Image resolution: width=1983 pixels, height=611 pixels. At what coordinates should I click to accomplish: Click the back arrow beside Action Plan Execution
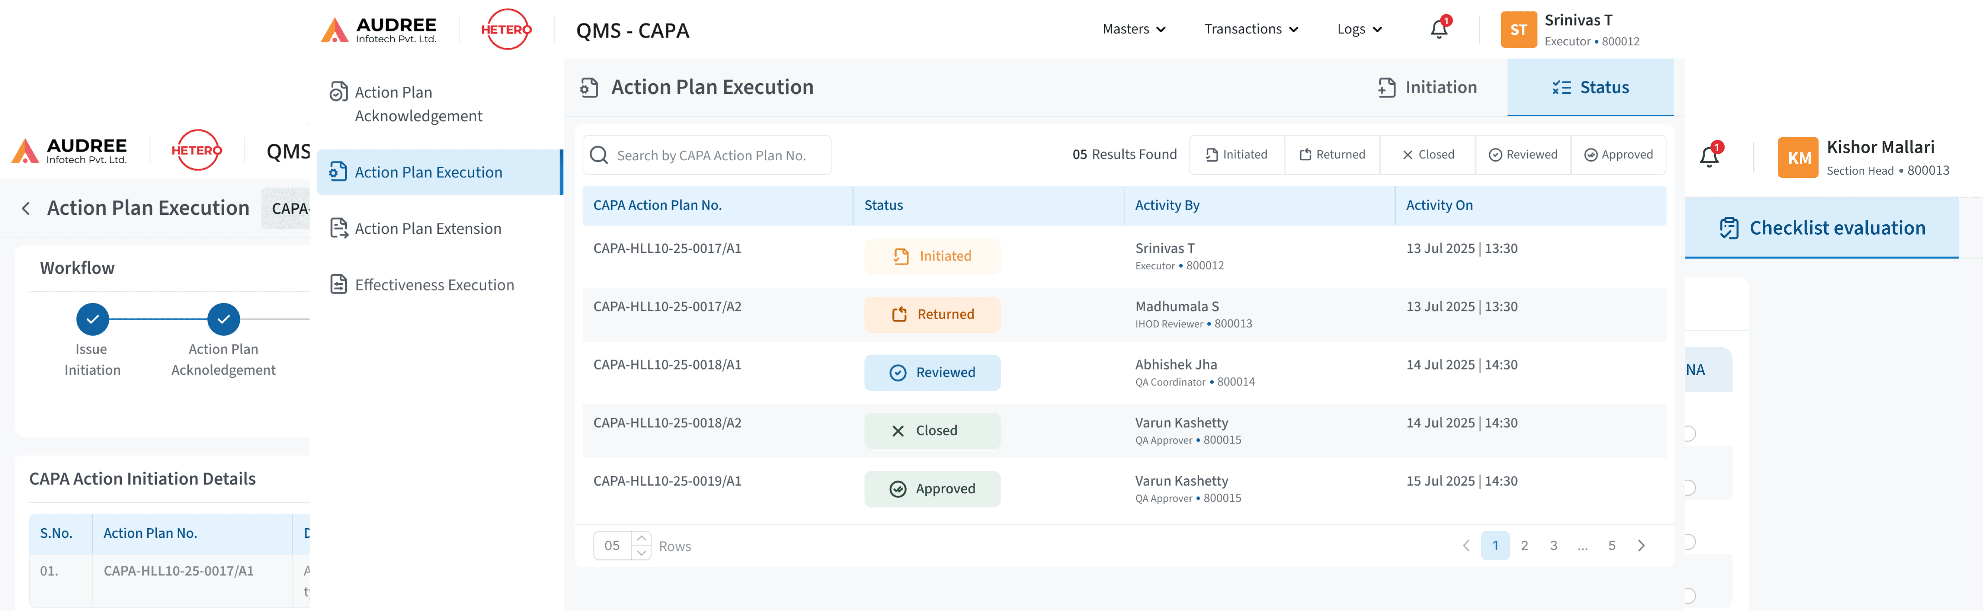25,208
